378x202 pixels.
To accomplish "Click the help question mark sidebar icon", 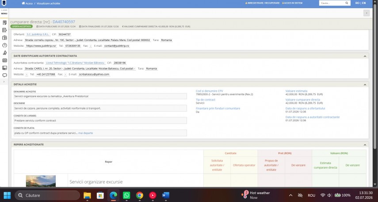I will (4, 45).
